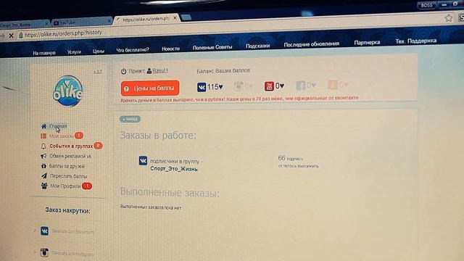
Task: Open Заказать для Instagram link
Action: point(72,254)
